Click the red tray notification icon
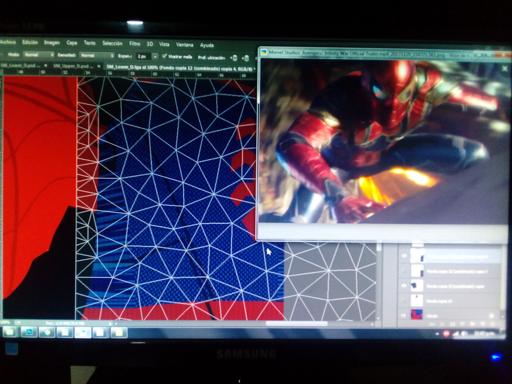 (x=446, y=333)
